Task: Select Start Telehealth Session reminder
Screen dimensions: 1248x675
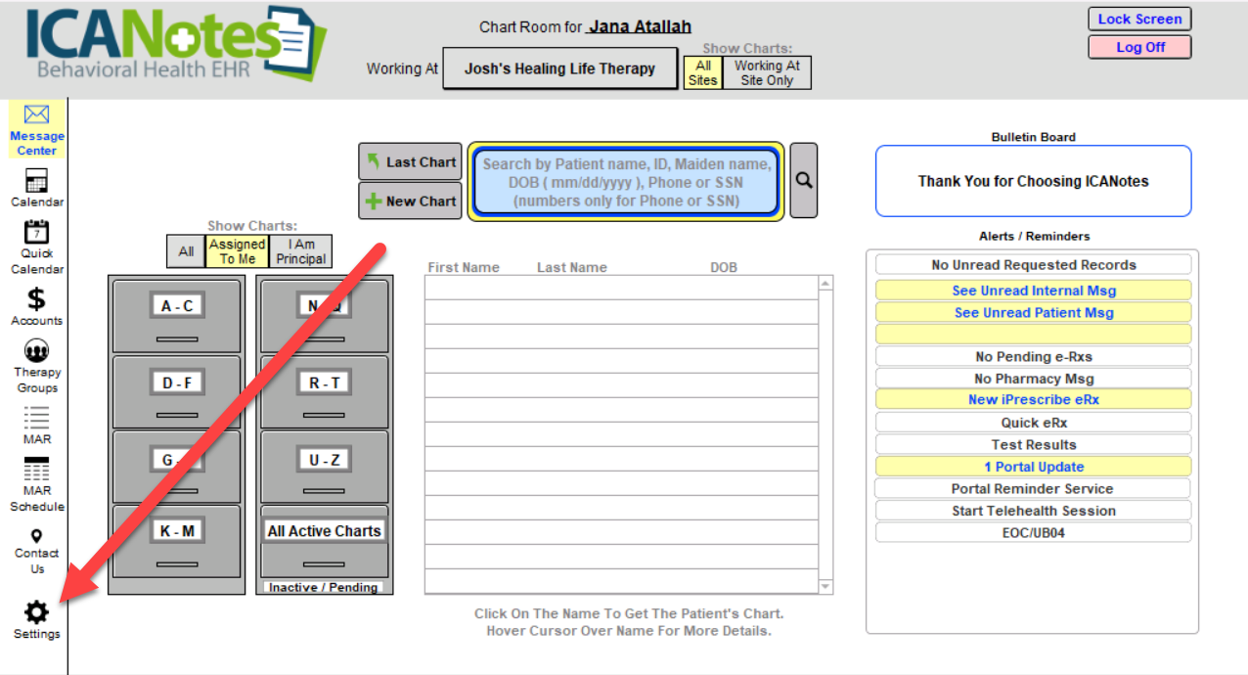Action: [1033, 511]
